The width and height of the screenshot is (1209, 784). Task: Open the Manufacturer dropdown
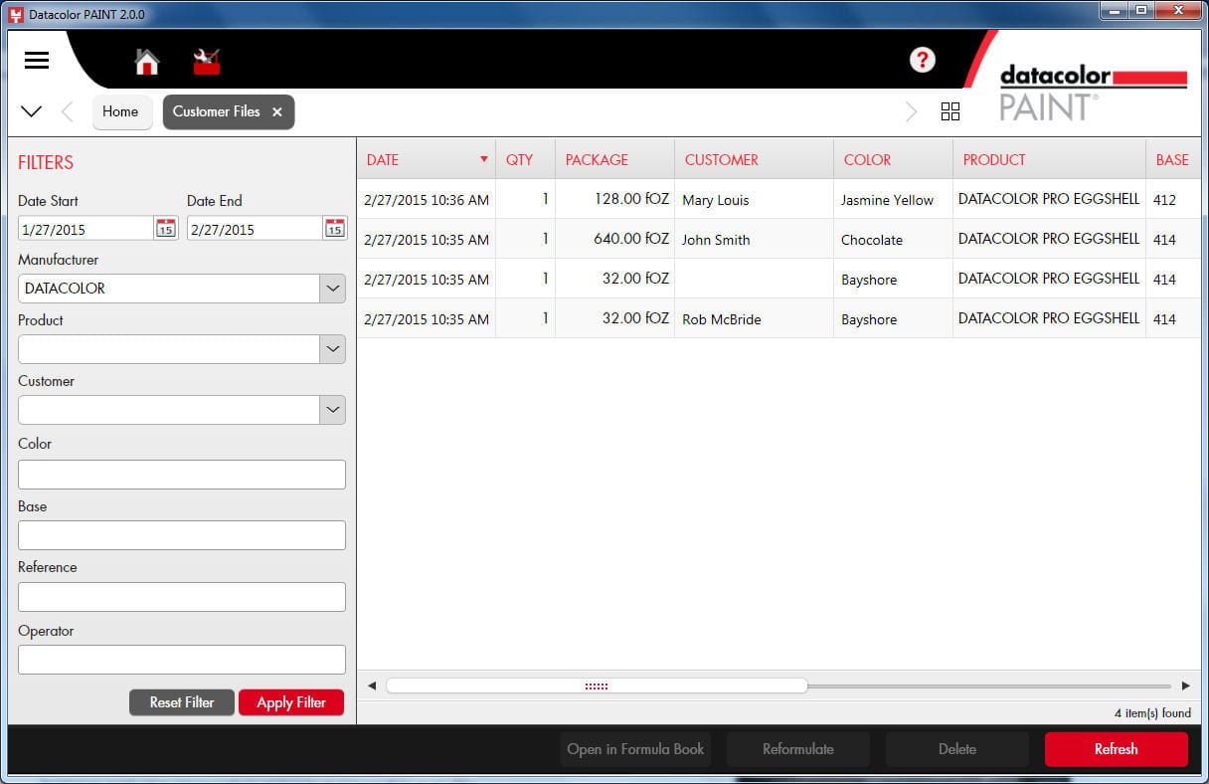tap(332, 289)
